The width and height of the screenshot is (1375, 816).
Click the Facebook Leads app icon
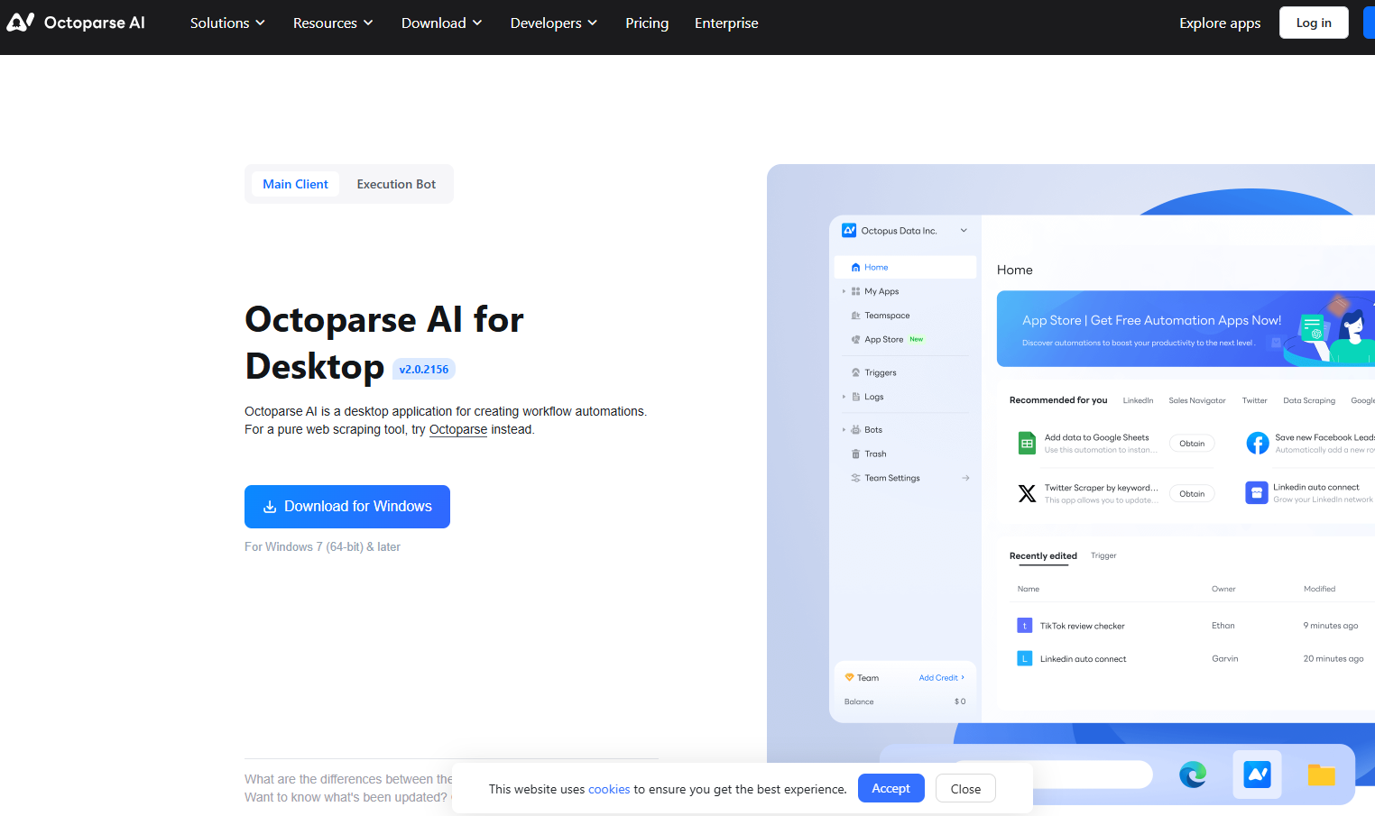[1257, 443]
